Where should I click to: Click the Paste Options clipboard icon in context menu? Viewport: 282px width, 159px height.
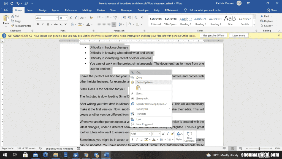click(138, 88)
